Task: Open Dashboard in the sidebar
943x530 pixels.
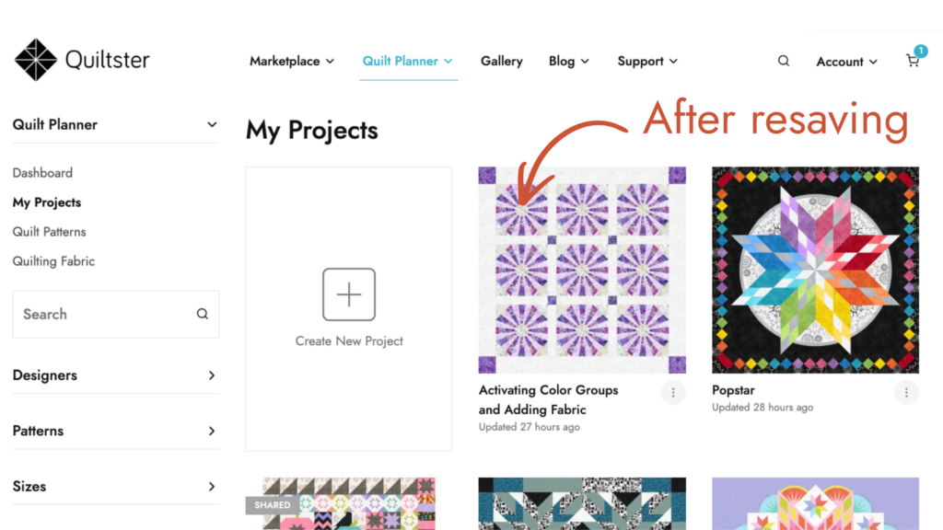Action: tap(42, 173)
